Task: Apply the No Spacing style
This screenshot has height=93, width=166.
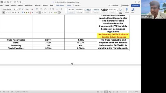Action: (79, 11)
